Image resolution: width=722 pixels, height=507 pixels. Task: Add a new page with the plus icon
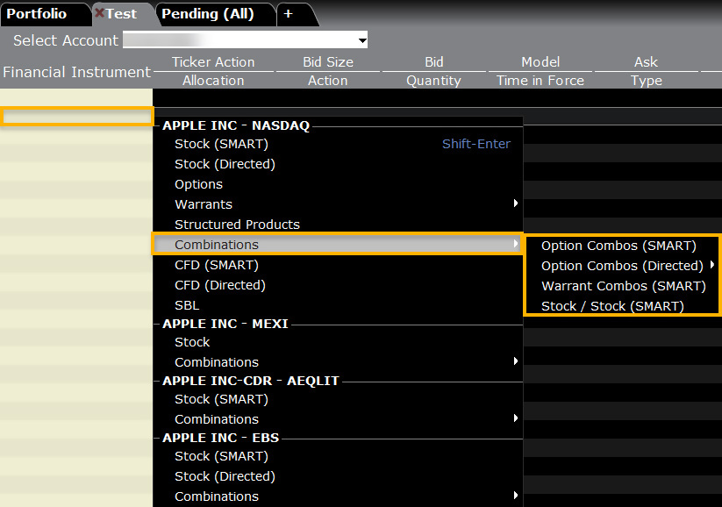[x=290, y=14]
